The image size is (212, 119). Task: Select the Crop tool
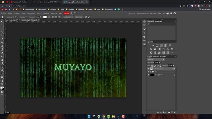pyautogui.click(x=2, y=36)
